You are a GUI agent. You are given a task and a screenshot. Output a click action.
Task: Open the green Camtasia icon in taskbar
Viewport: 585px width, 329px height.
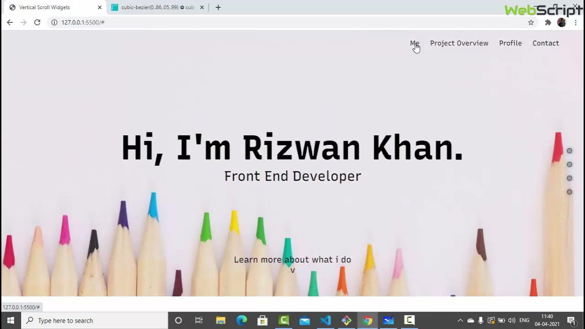click(284, 320)
